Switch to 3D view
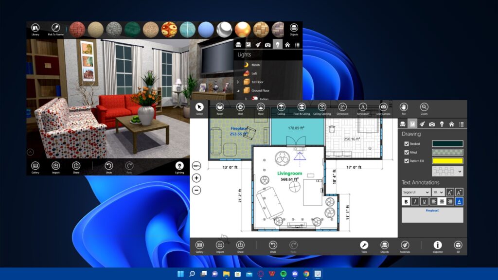Screen dimensions: 498x280 pyautogui.click(x=458, y=246)
